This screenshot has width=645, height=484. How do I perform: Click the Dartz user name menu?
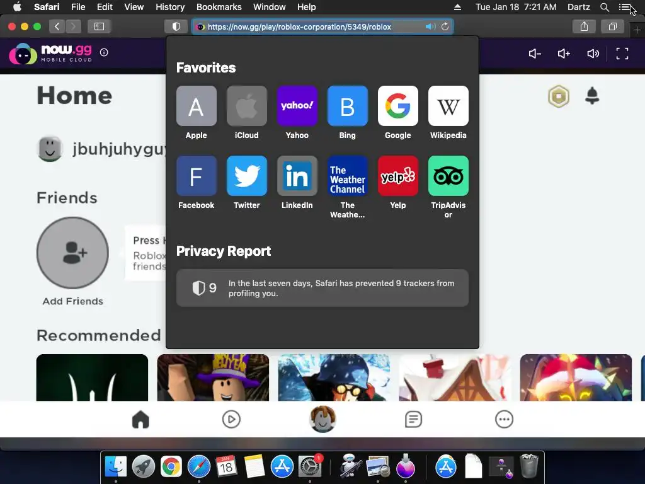pos(579,7)
